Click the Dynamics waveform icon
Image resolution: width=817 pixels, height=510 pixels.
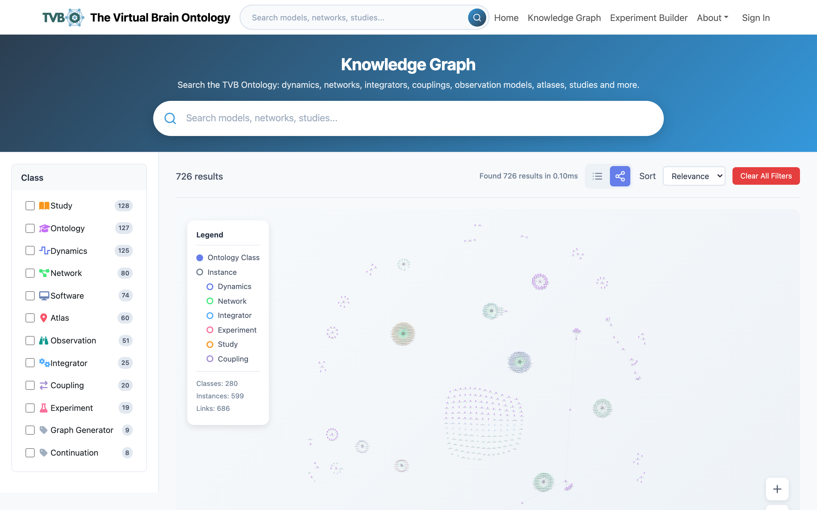44,251
